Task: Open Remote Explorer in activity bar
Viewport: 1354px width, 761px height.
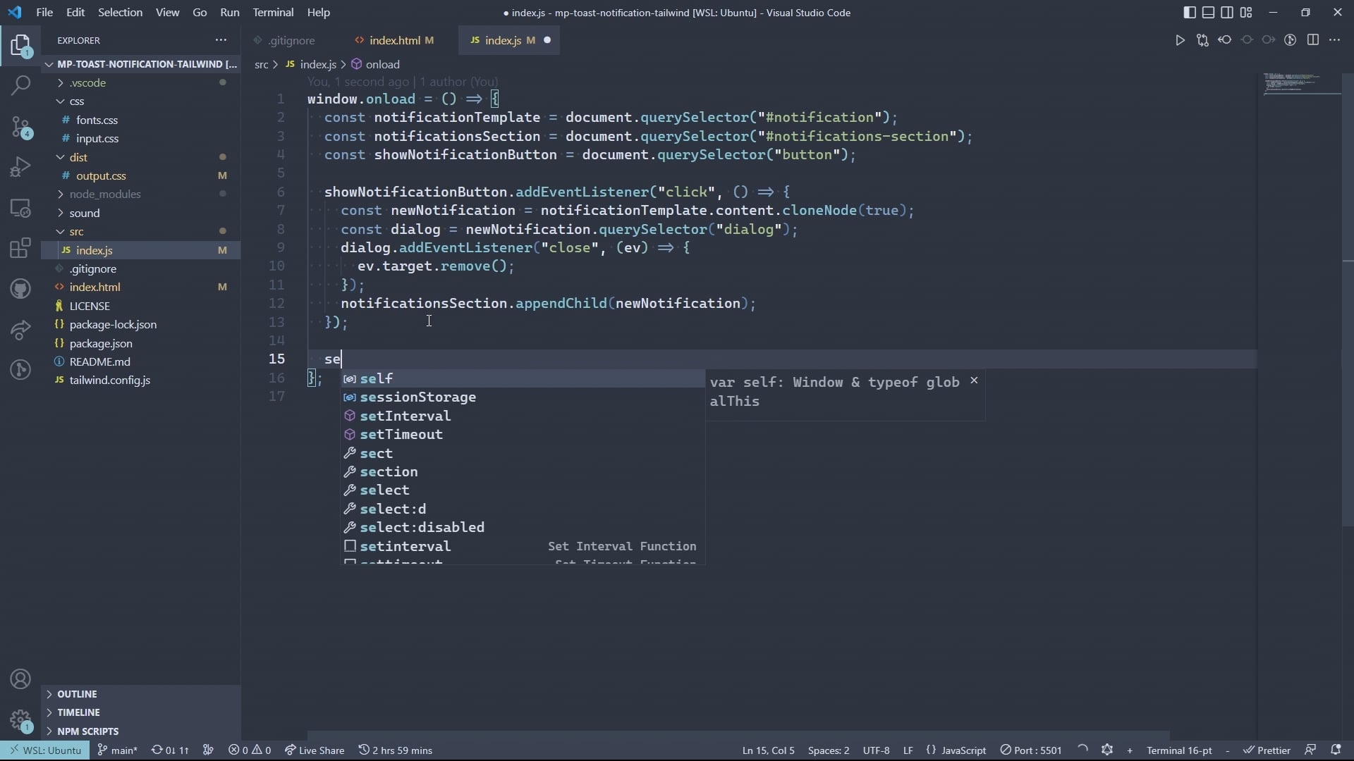Action: click(x=20, y=208)
